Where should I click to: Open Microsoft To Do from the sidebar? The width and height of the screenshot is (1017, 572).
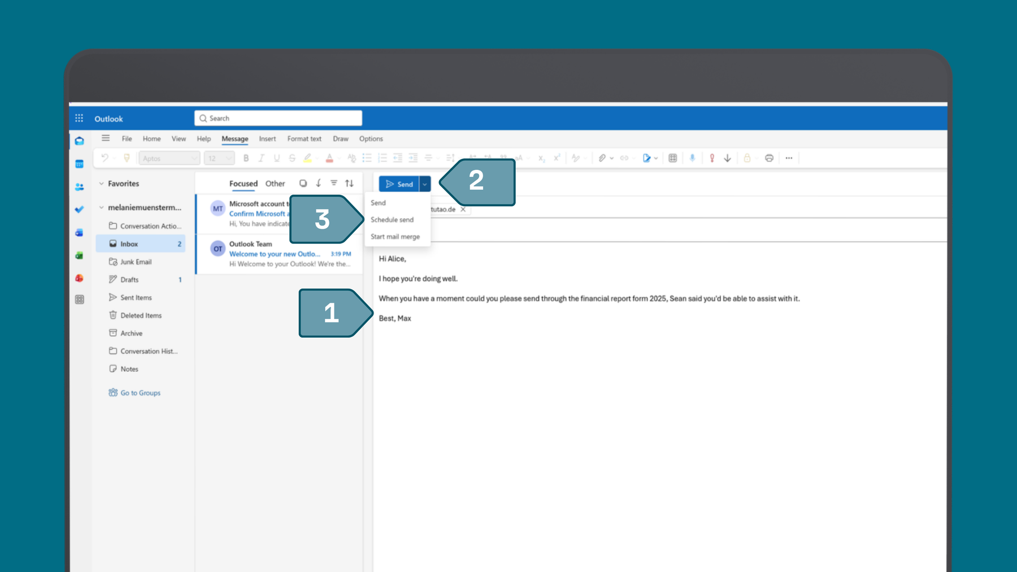coord(79,209)
